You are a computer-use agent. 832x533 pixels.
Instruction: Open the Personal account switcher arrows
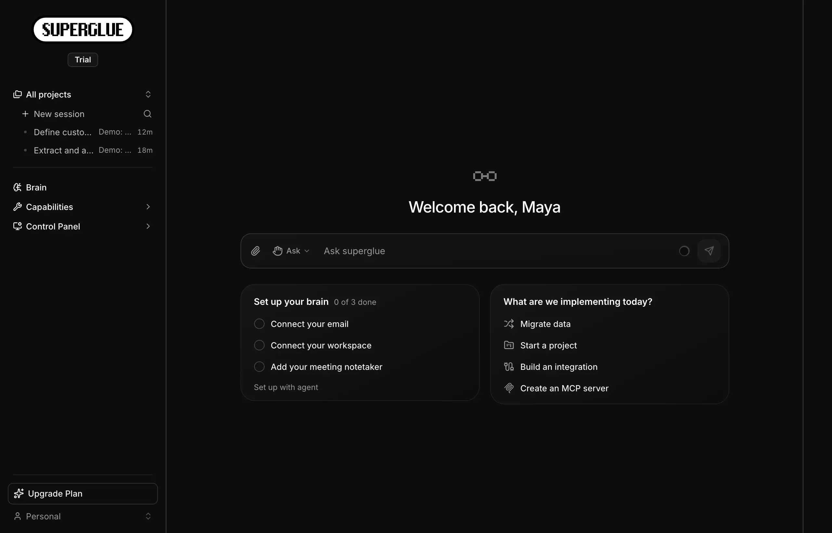click(x=148, y=516)
